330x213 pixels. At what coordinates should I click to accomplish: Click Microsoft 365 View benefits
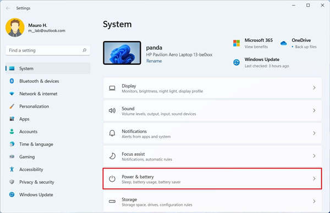coord(256,47)
